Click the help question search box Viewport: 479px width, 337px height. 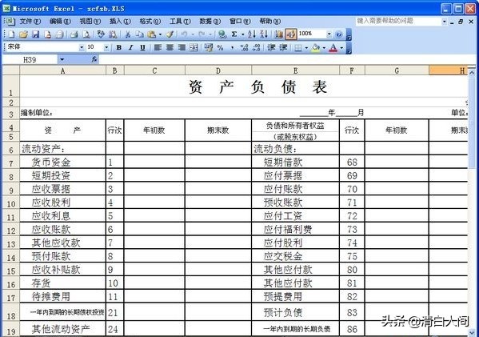click(x=398, y=21)
